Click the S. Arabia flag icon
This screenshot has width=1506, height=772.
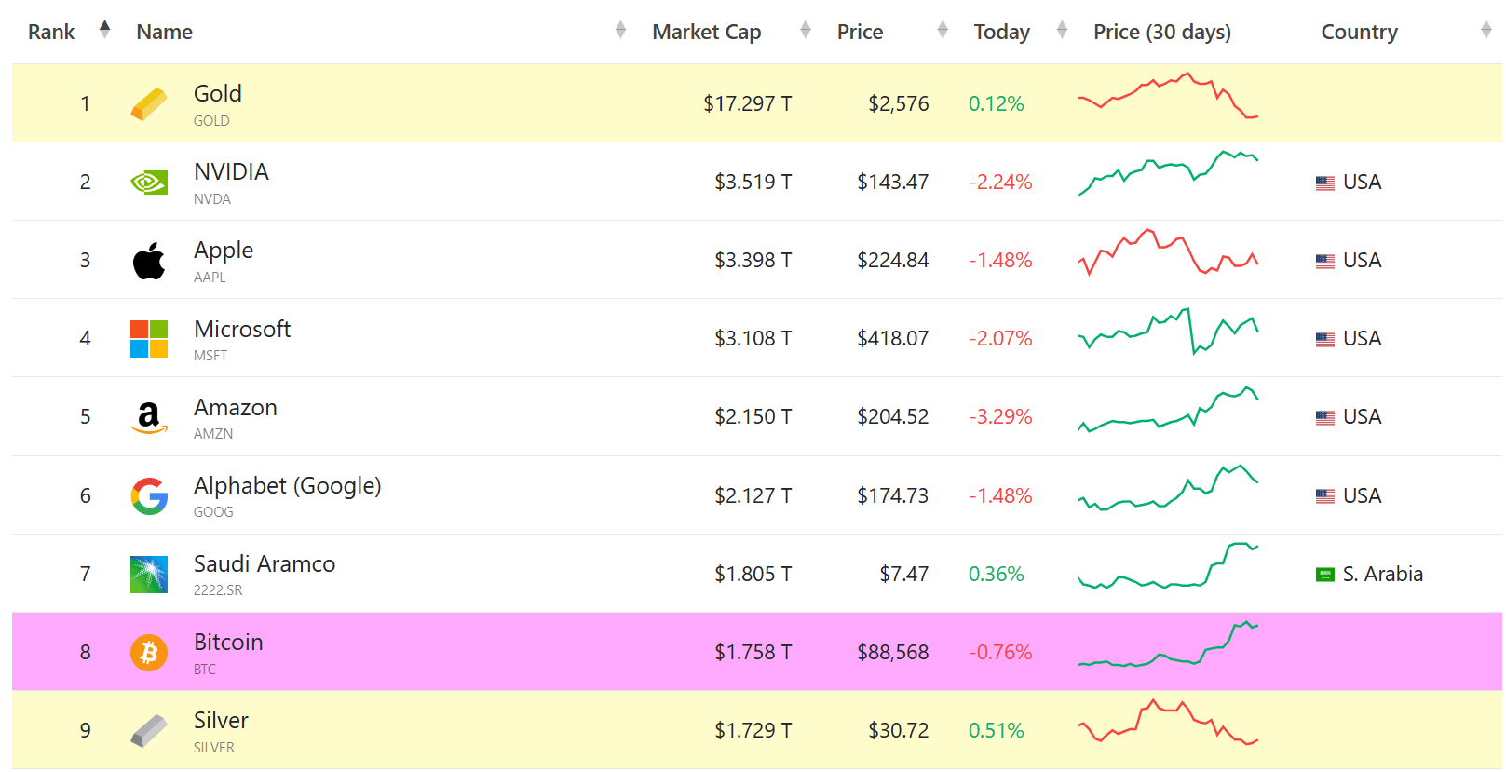tap(1324, 575)
